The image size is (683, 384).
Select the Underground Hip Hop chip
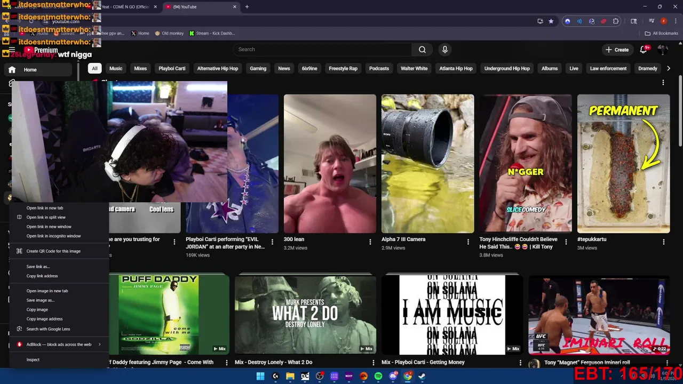pyautogui.click(x=507, y=68)
